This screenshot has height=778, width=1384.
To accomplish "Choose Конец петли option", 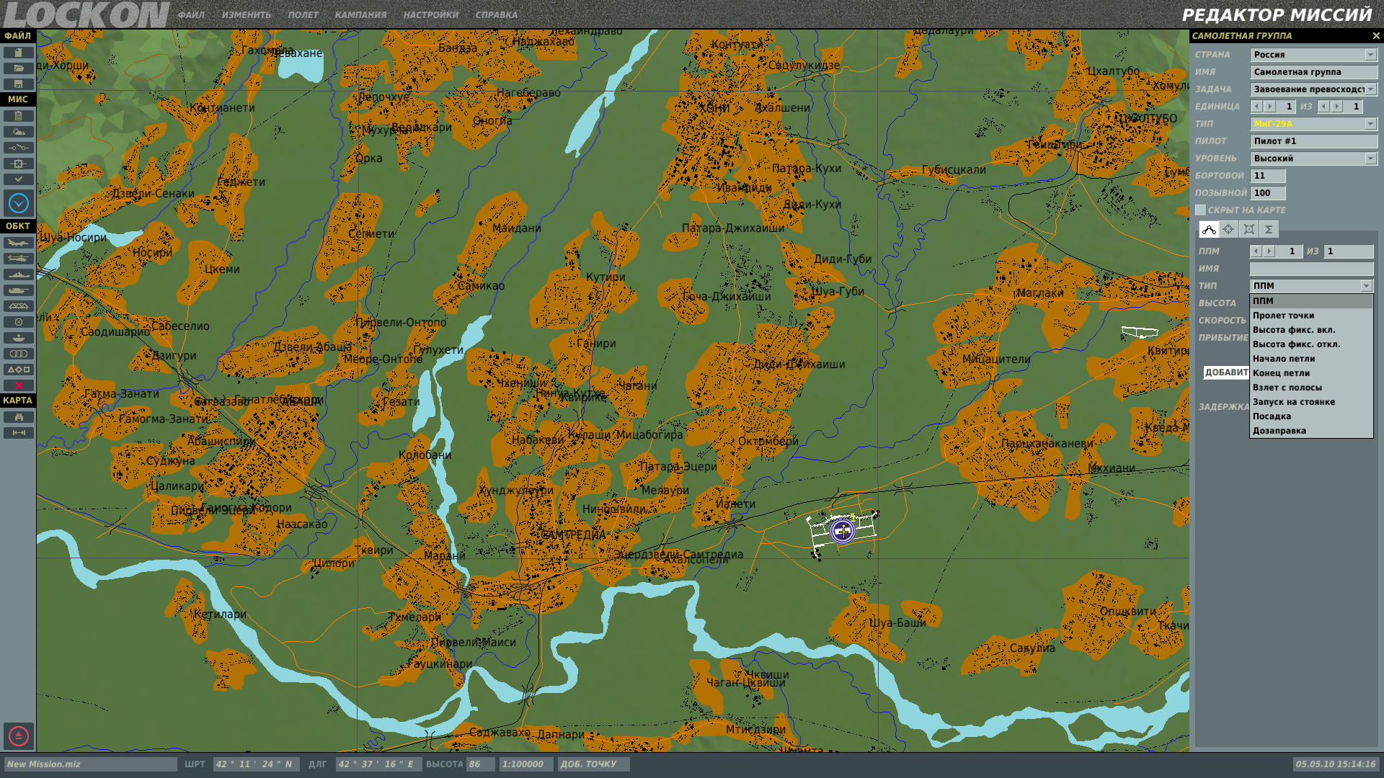I will (1311, 373).
